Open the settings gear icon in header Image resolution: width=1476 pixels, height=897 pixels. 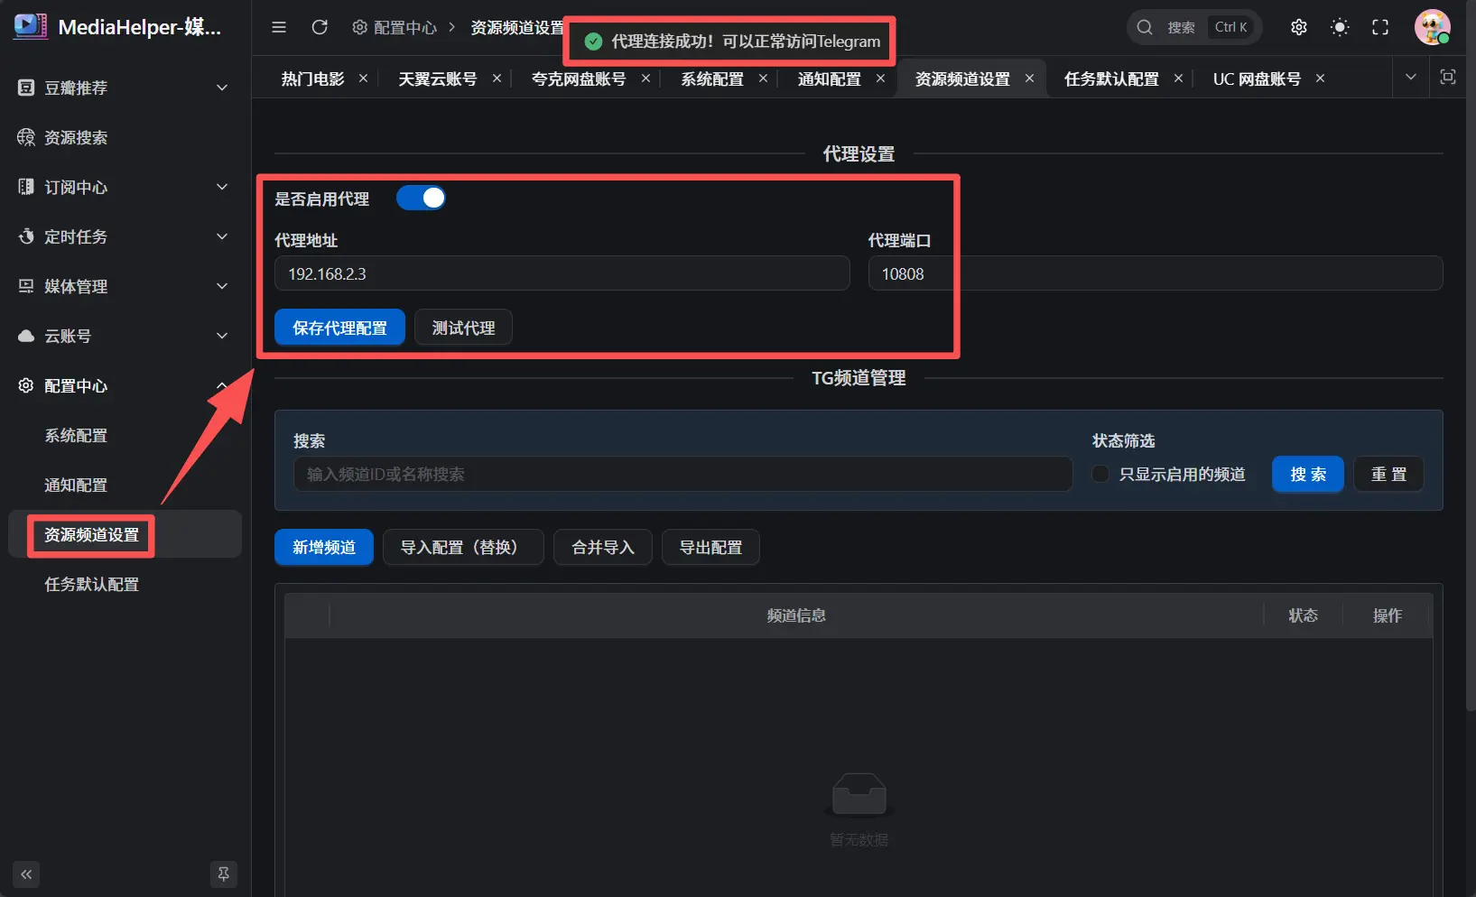point(1298,27)
